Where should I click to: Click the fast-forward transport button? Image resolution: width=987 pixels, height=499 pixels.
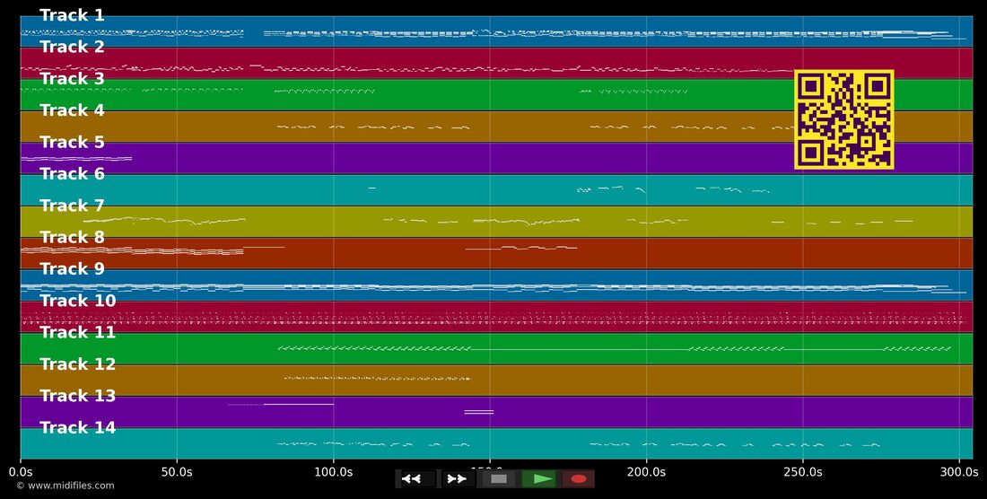click(x=457, y=479)
